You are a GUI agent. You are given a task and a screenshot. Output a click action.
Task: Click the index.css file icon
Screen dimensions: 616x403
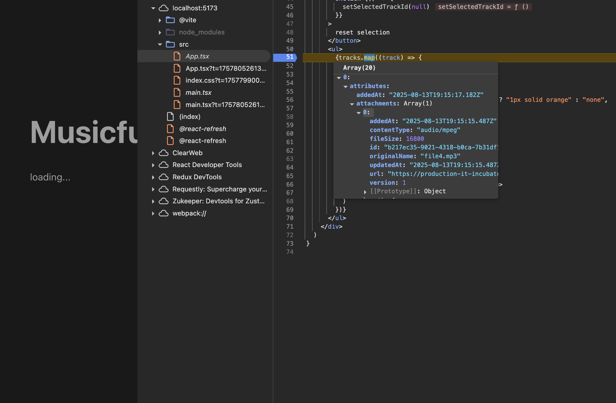(x=177, y=80)
